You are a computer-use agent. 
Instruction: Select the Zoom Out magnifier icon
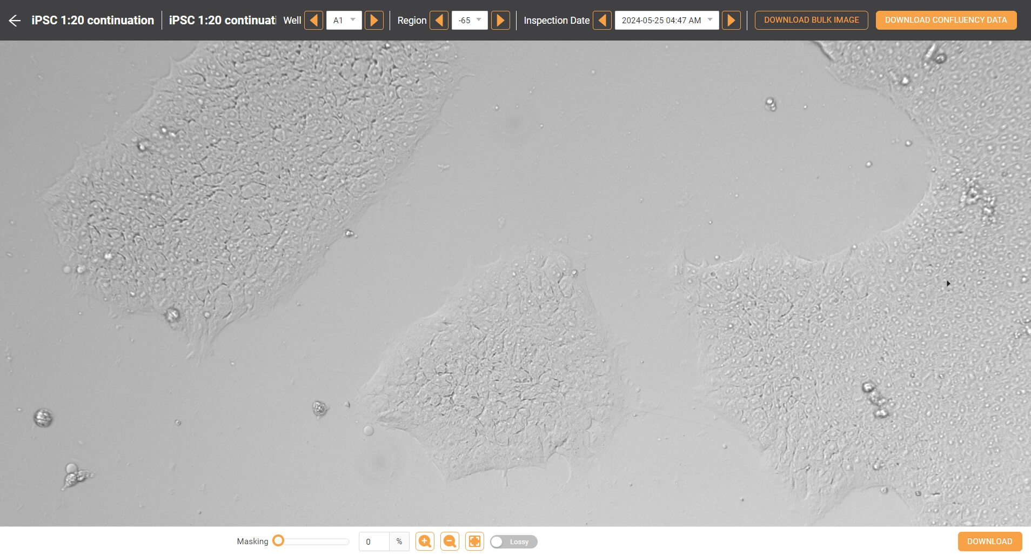pos(450,541)
